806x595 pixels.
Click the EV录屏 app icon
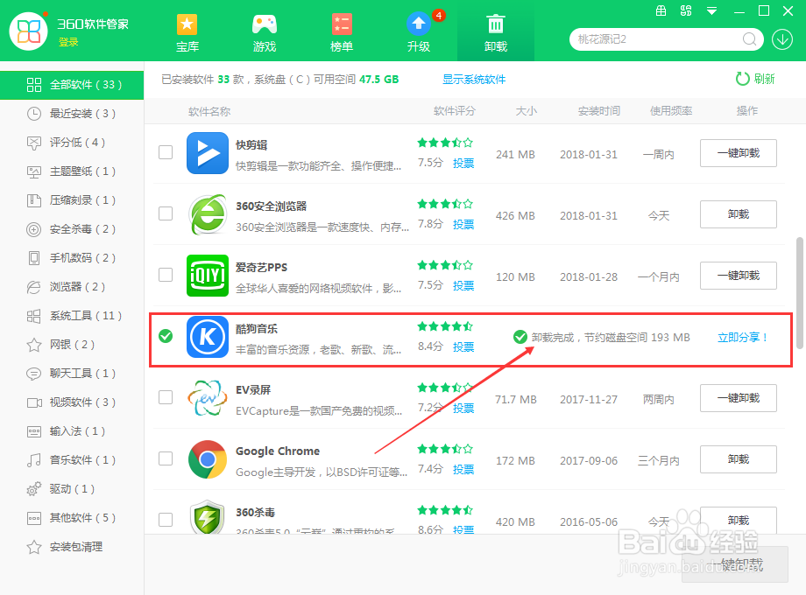click(207, 398)
